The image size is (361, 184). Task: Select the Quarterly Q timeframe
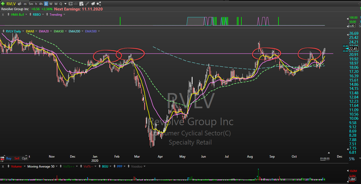coord(61,4)
